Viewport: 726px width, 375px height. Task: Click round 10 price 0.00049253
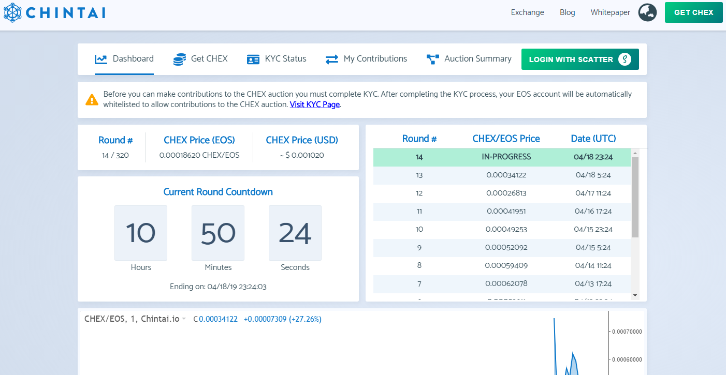[506, 229]
